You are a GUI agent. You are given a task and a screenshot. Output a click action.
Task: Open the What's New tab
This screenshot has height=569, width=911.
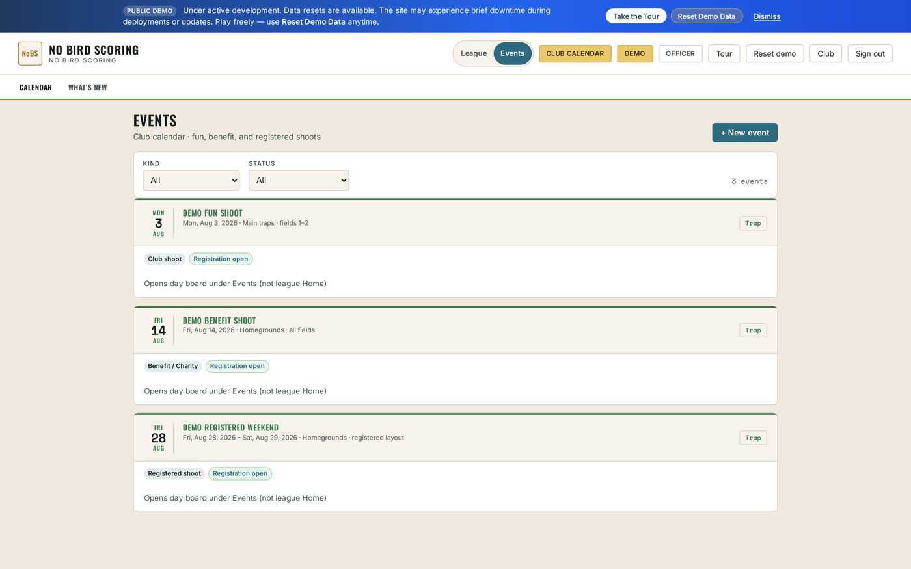(x=88, y=87)
